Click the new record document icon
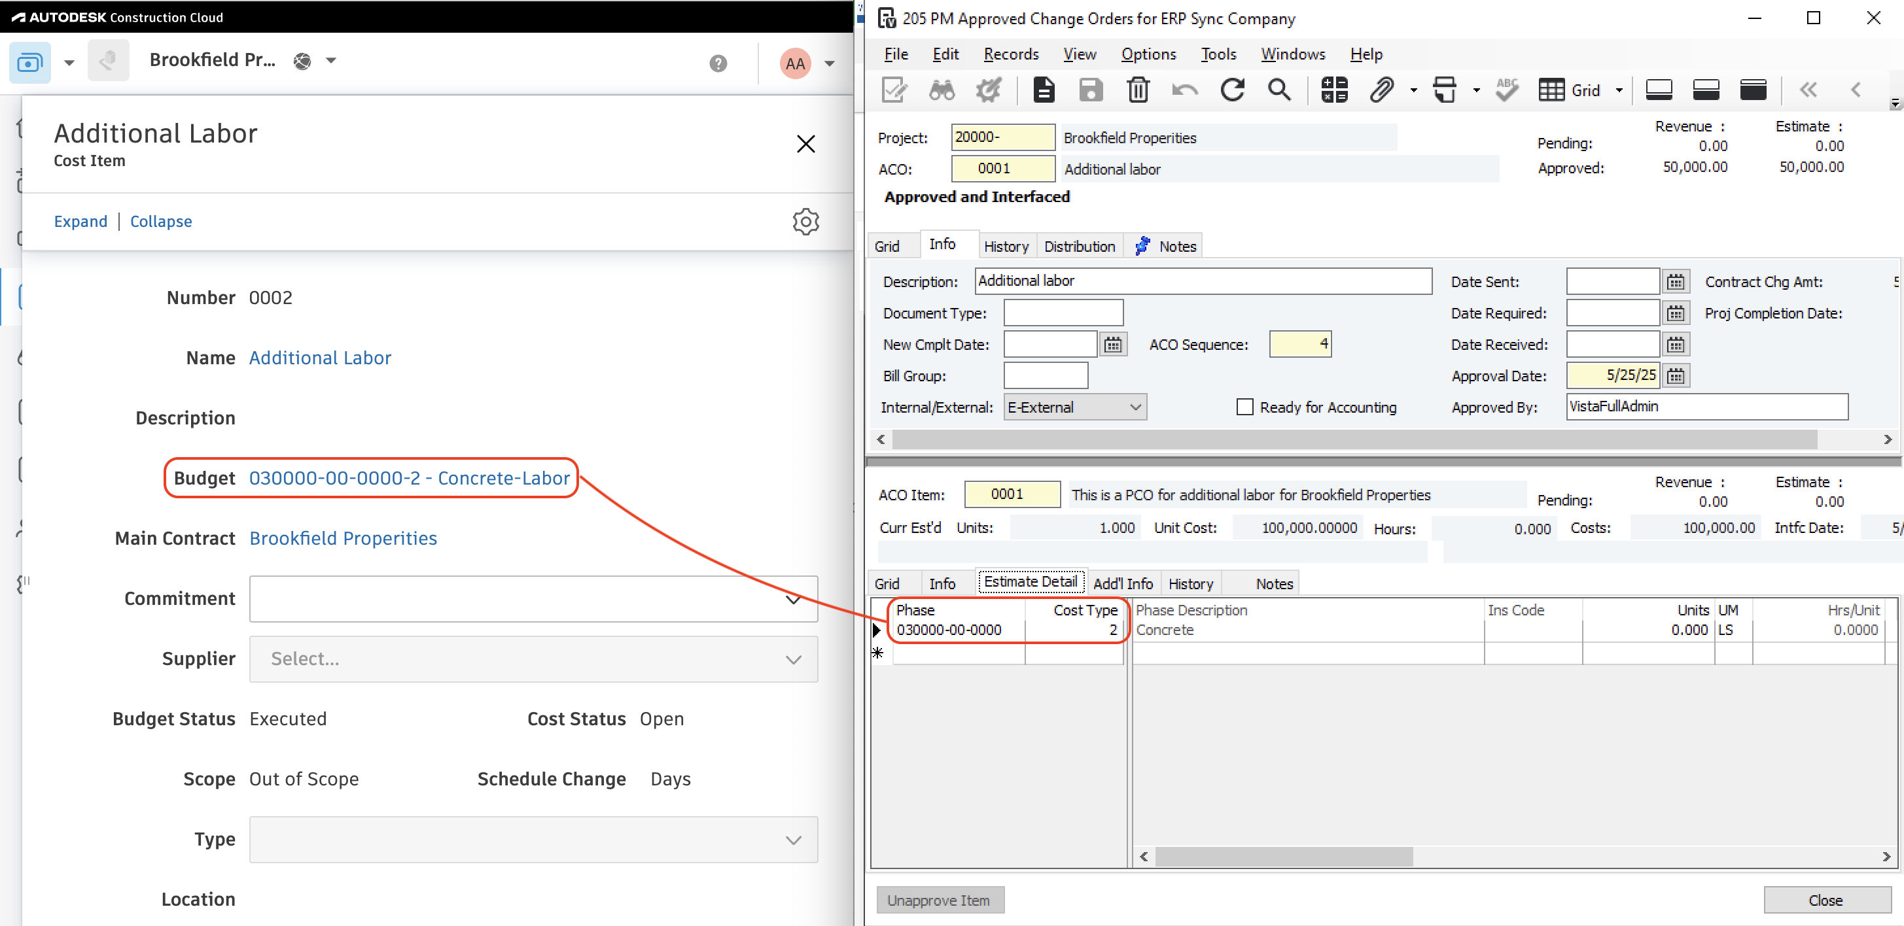Screen dimensions: 1904x926 pos(1043,90)
